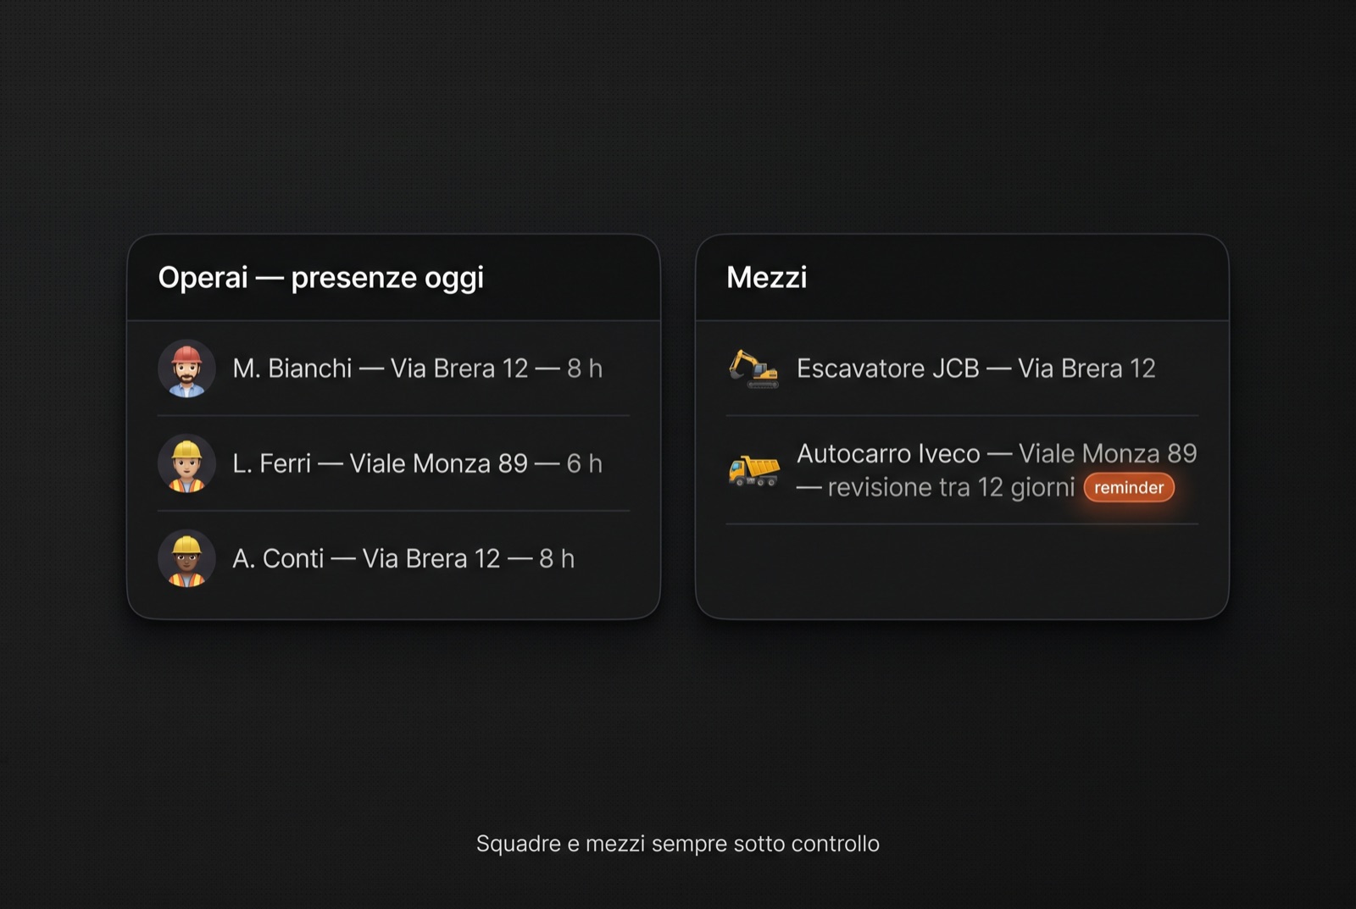
Task: Select the L. Ferri — Viale Monza 89 row
Action: click(x=393, y=463)
